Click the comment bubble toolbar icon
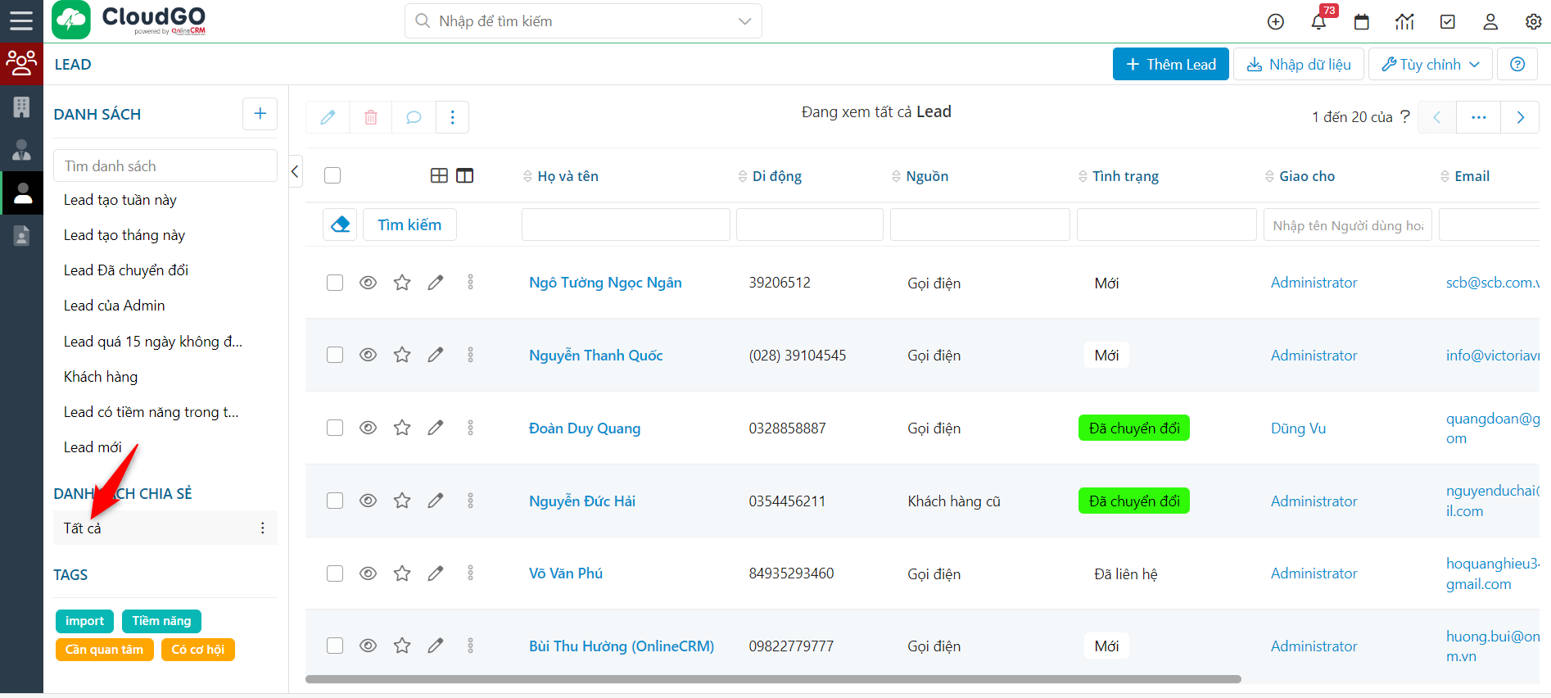Screen dimensions: 1551x698 [x=414, y=117]
